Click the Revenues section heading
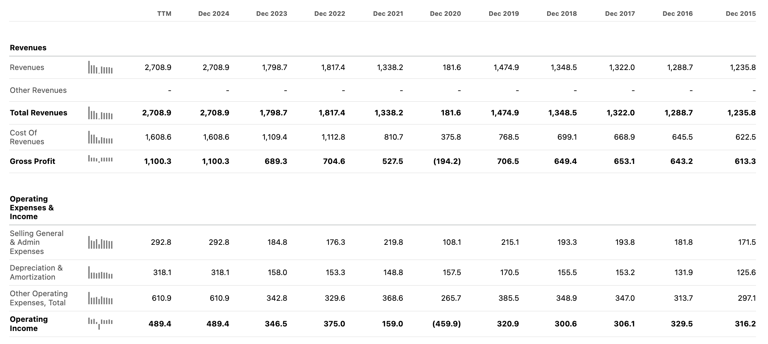The image size is (768, 344). tap(28, 48)
